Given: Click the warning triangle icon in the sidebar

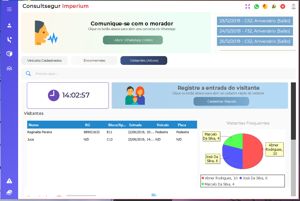Looking at the screenshot, I should 9,181.
